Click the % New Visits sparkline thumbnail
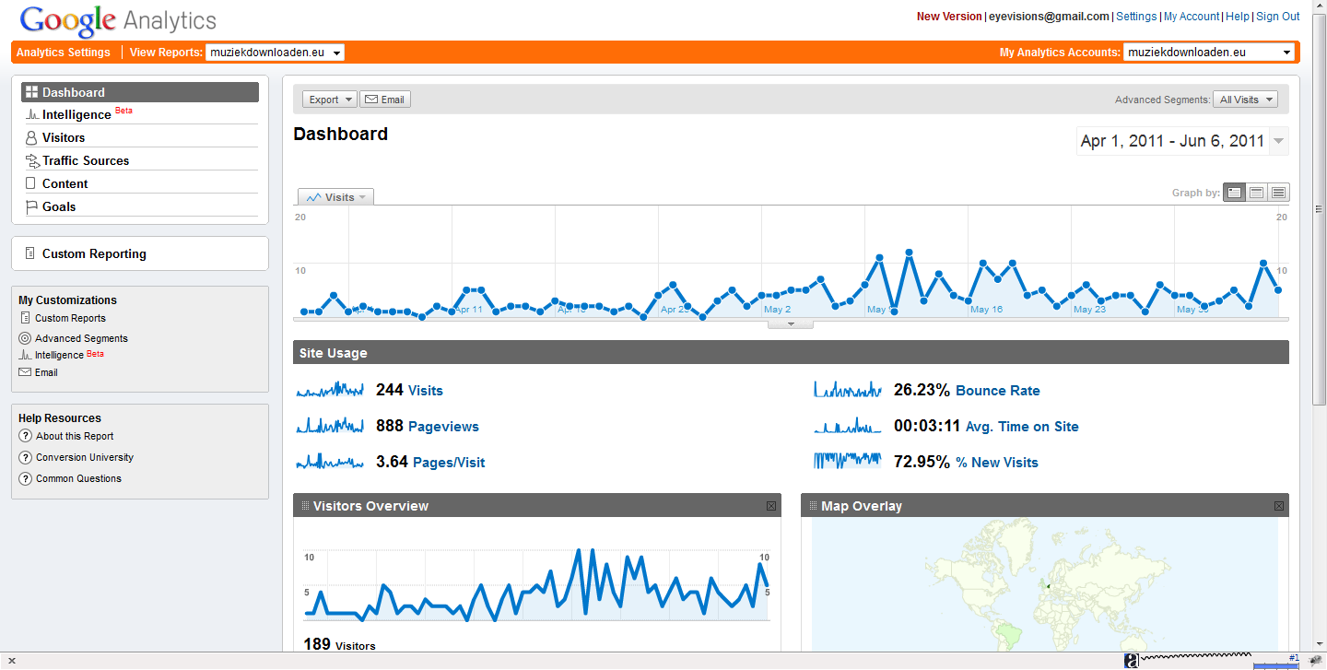Viewport: 1327px width, 670px height. [848, 462]
